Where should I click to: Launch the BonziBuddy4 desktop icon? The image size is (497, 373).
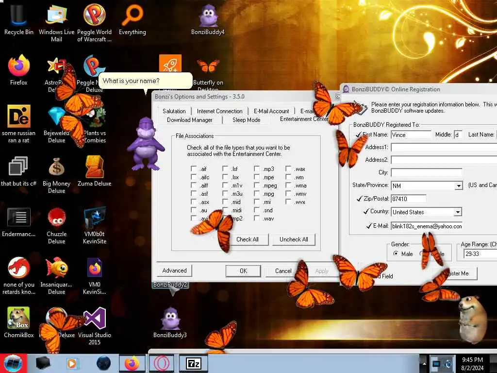[208, 18]
